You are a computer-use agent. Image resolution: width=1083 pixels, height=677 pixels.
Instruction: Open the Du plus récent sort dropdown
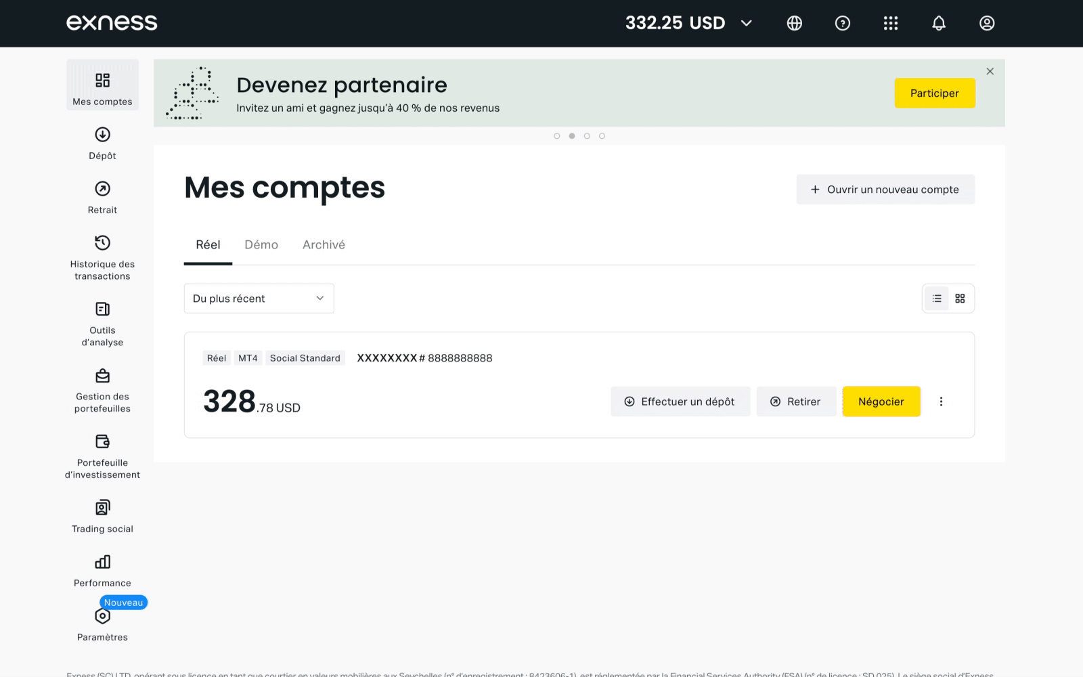259,299
